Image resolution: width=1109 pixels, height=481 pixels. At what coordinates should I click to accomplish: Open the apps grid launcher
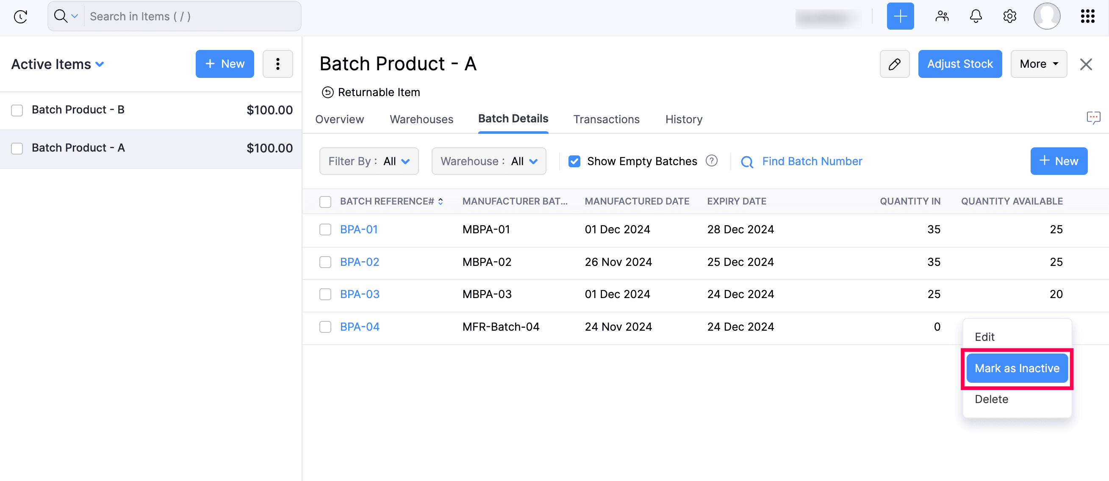[1087, 17]
